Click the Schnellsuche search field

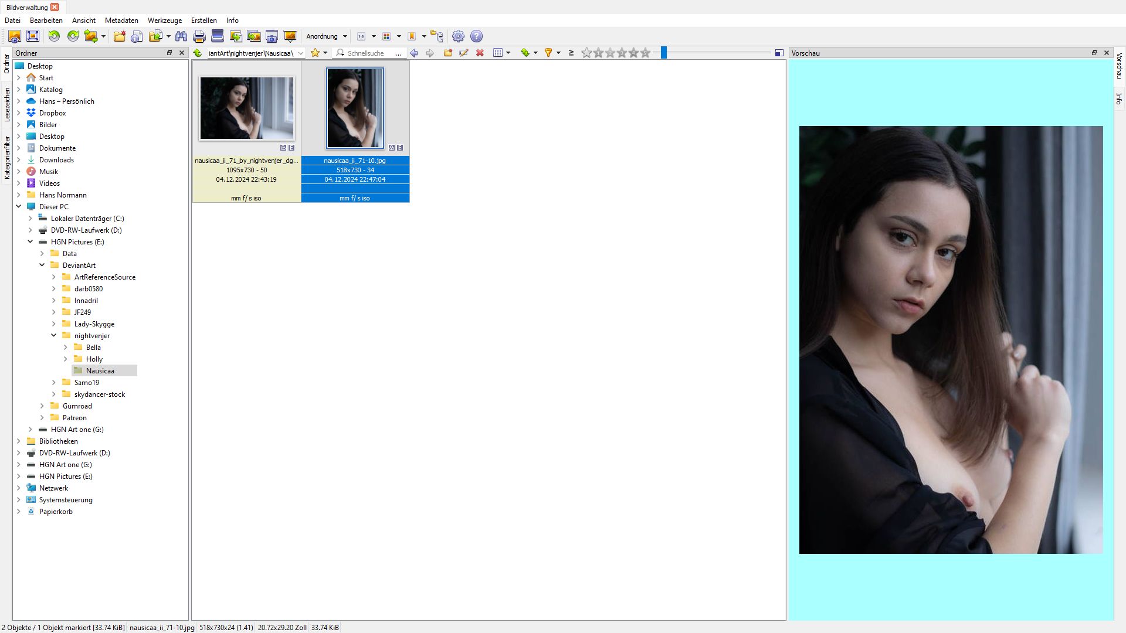tap(369, 53)
